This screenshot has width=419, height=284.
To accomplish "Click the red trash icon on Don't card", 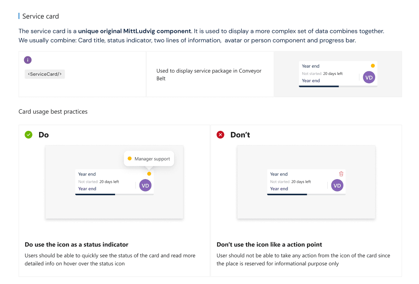I will [x=341, y=174].
